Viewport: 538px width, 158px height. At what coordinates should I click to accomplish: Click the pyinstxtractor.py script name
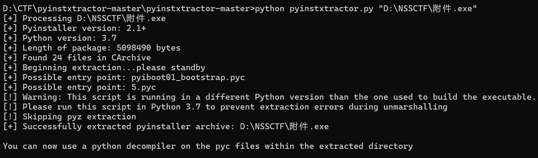click(x=331, y=8)
